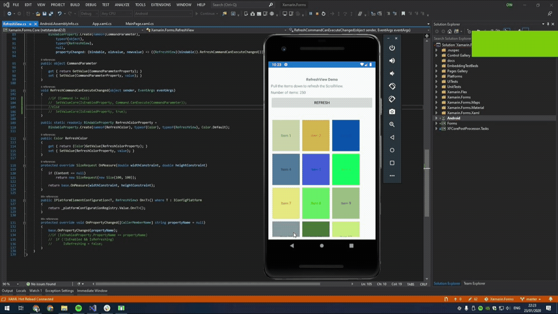The height and width of the screenshot is (314, 558).
Task: Switch to the Team Explorer tab
Action: pos(474,284)
